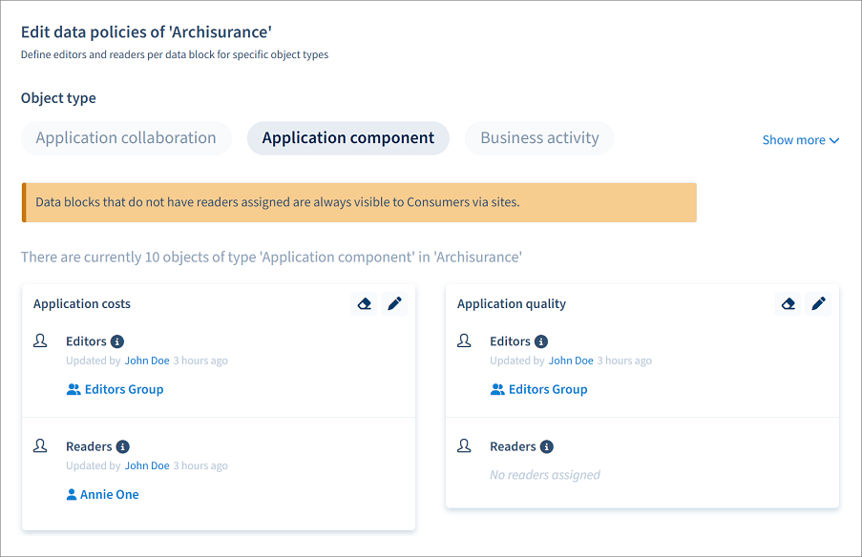862x557 pixels.
Task: Switch to Business activity object type
Action: (539, 138)
